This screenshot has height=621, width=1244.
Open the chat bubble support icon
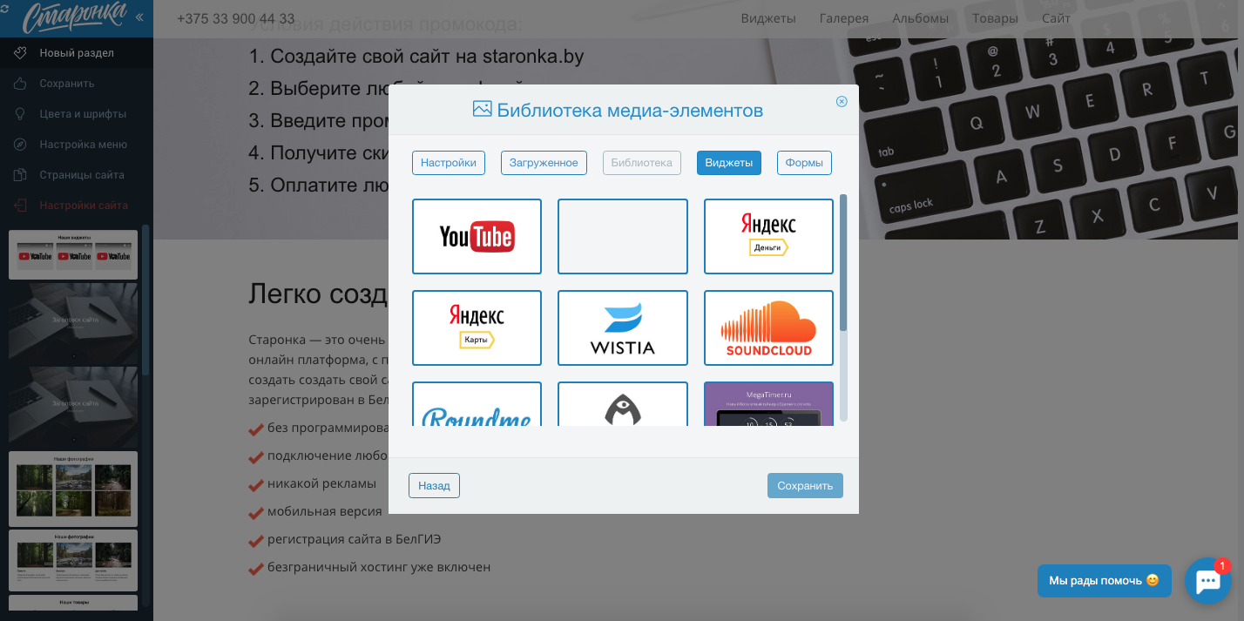[1207, 581]
